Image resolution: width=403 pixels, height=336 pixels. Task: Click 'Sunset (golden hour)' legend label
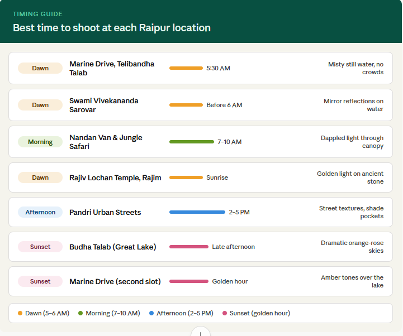(260, 313)
